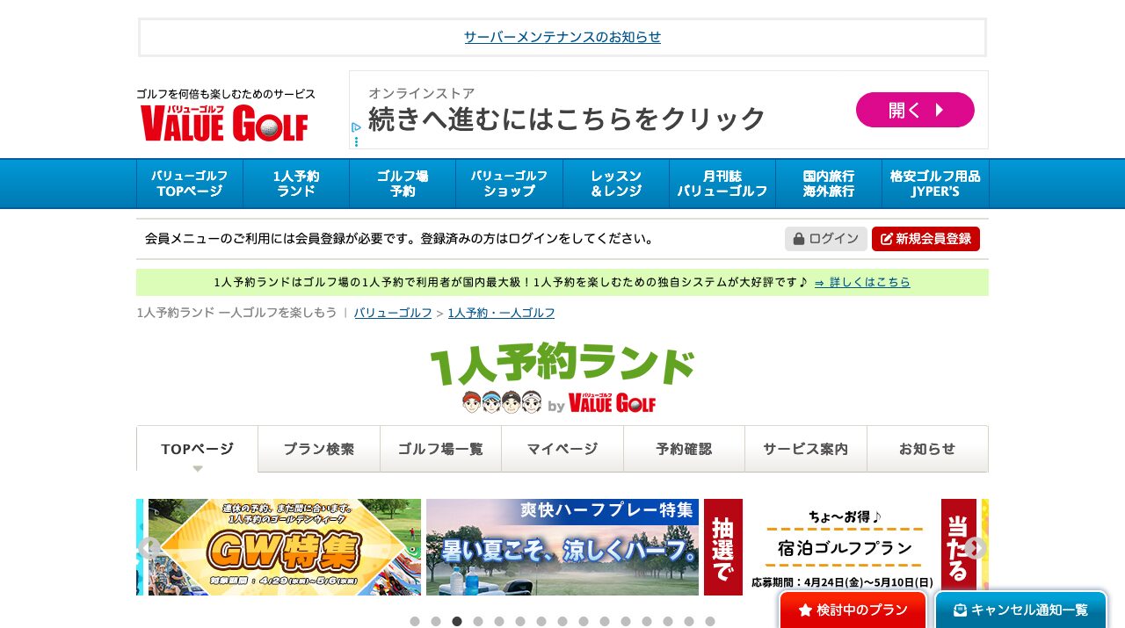Select the お知らせ tab

click(927, 449)
